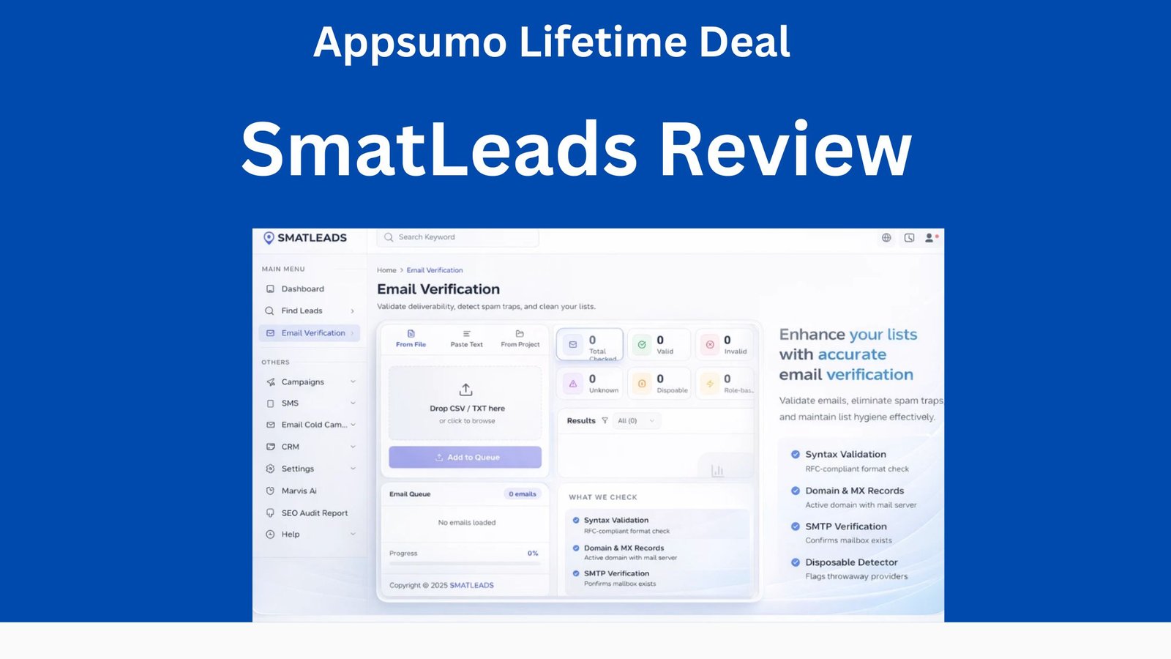Click the Dashboard sidebar icon

tap(270, 289)
